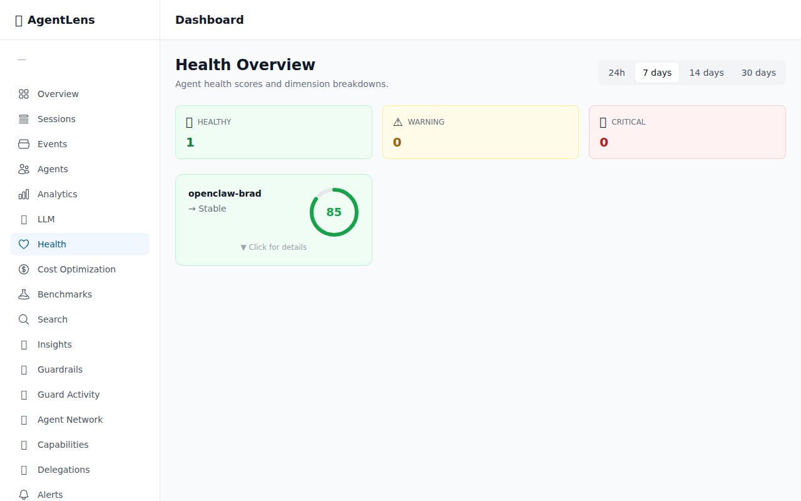Select the 24h time range
Image resolution: width=801 pixels, height=501 pixels.
[x=616, y=72]
